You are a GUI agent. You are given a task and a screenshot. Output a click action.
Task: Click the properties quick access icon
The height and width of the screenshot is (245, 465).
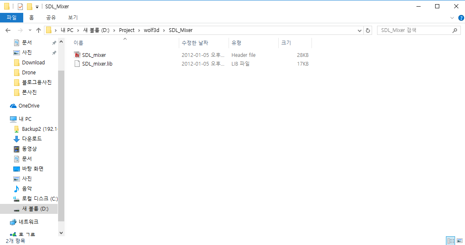pyautogui.click(x=20, y=7)
